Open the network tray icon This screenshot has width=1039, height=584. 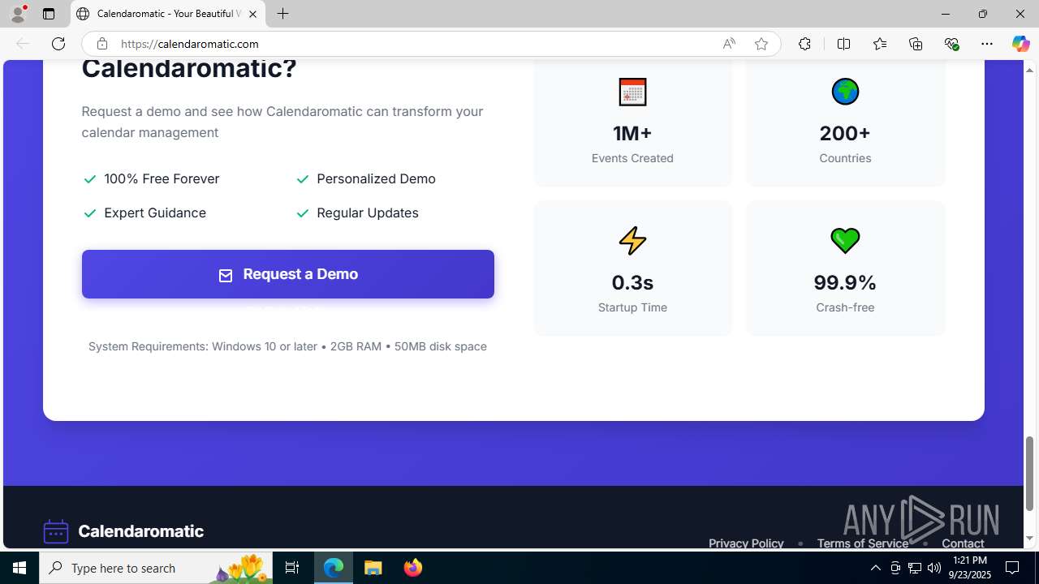(x=914, y=568)
